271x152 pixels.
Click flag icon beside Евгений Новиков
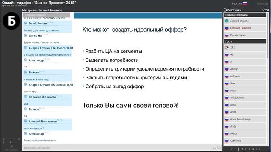(x=227, y=28)
